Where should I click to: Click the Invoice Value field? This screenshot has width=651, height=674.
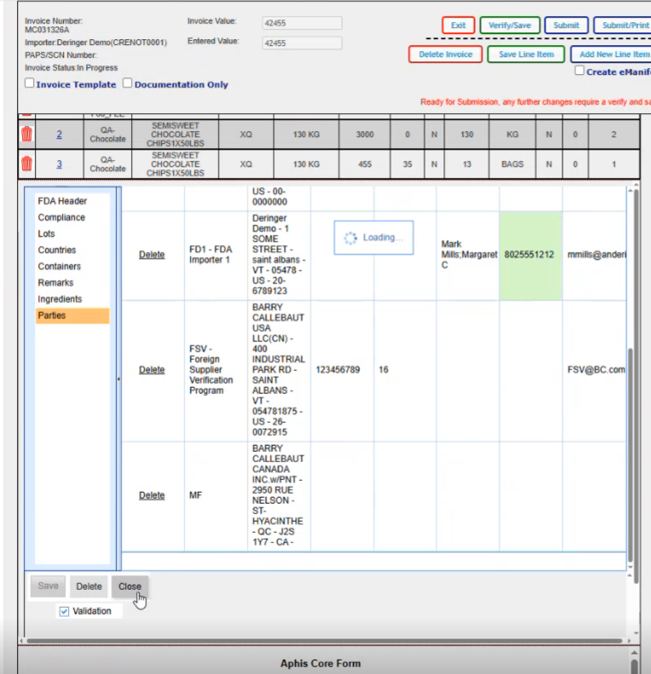click(302, 23)
